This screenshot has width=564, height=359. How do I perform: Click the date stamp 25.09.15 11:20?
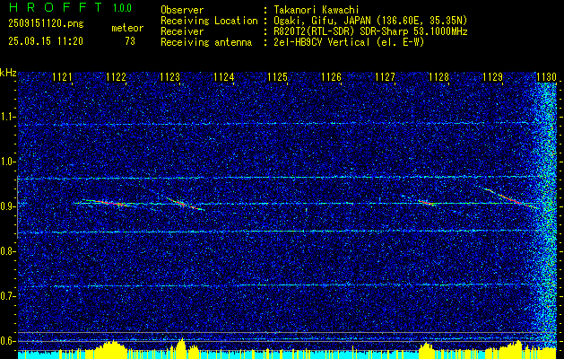(x=46, y=41)
